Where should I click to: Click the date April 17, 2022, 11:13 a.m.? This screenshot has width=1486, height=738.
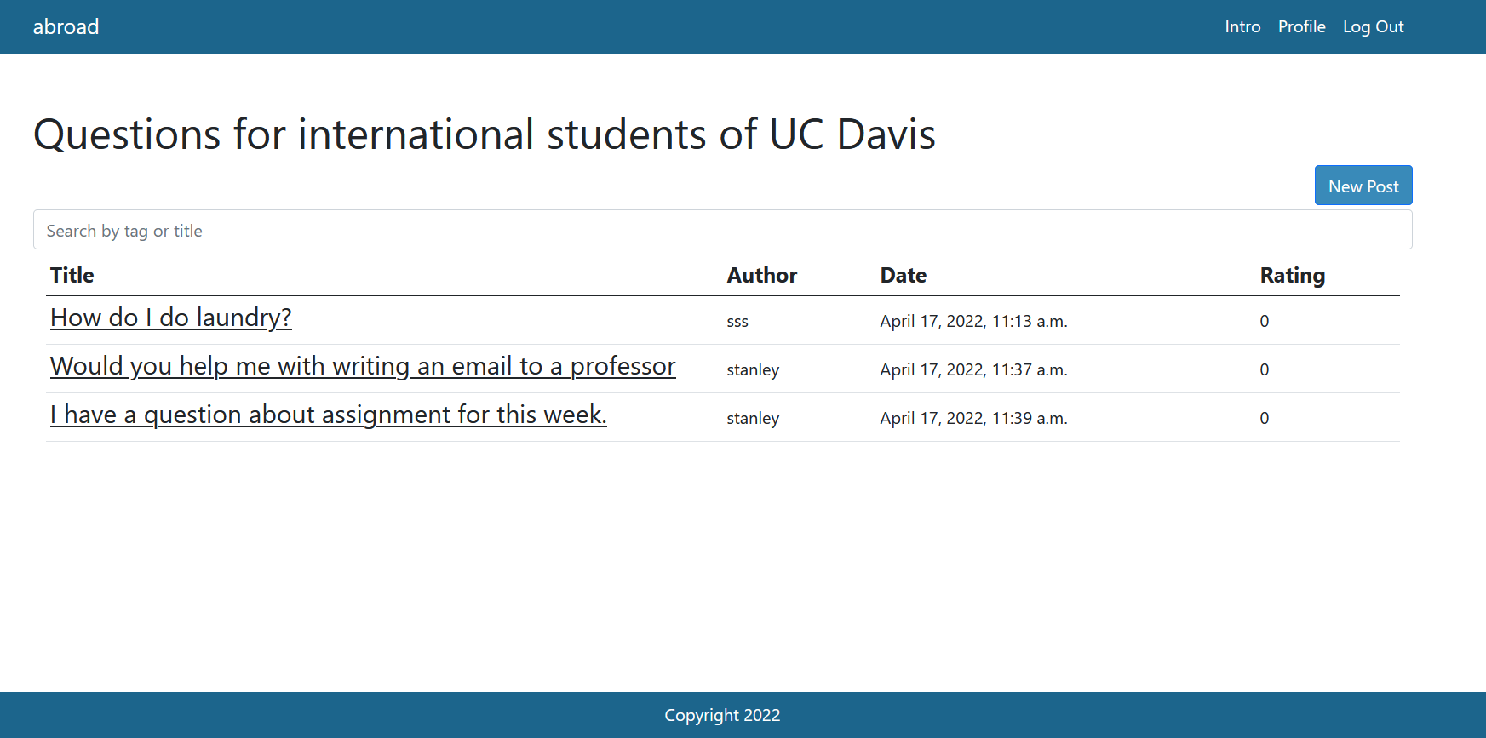(x=973, y=321)
